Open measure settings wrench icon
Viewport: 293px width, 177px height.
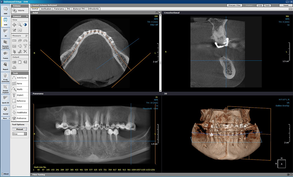27,36
